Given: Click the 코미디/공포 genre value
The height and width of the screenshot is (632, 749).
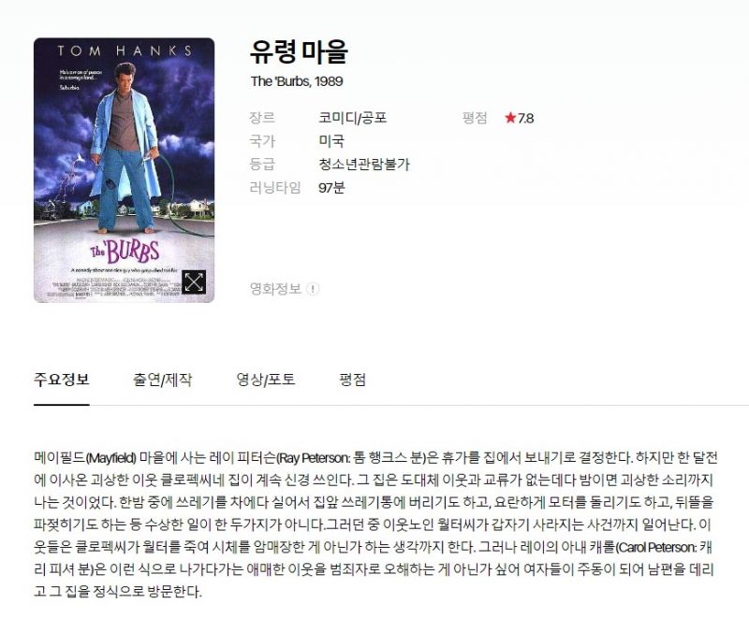Looking at the screenshot, I should pyautogui.click(x=353, y=118).
